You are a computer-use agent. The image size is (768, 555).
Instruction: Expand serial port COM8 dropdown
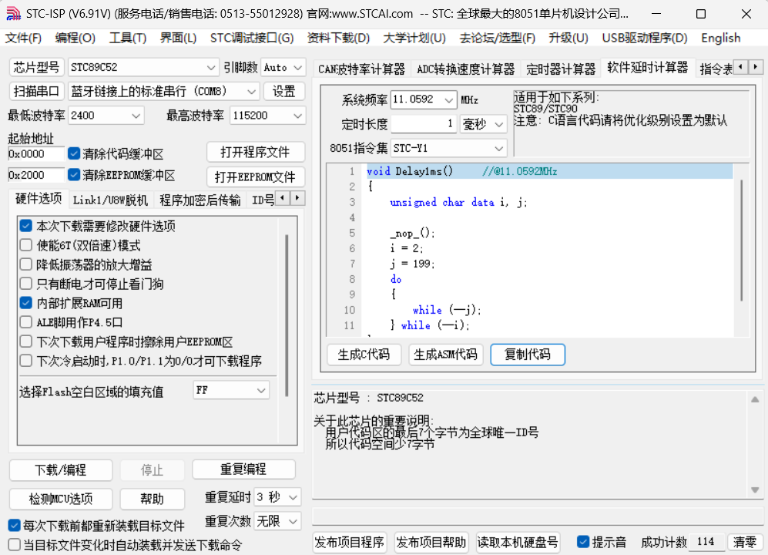(163, 91)
